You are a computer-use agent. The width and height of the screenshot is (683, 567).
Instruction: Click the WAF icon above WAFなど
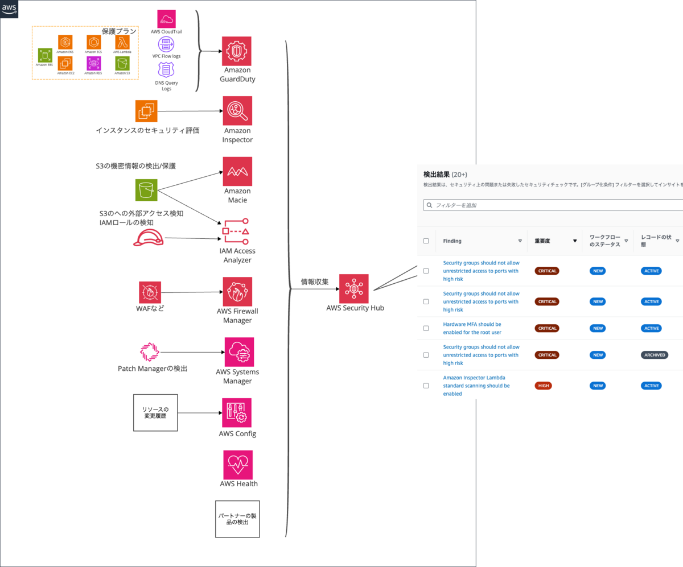[x=150, y=292]
